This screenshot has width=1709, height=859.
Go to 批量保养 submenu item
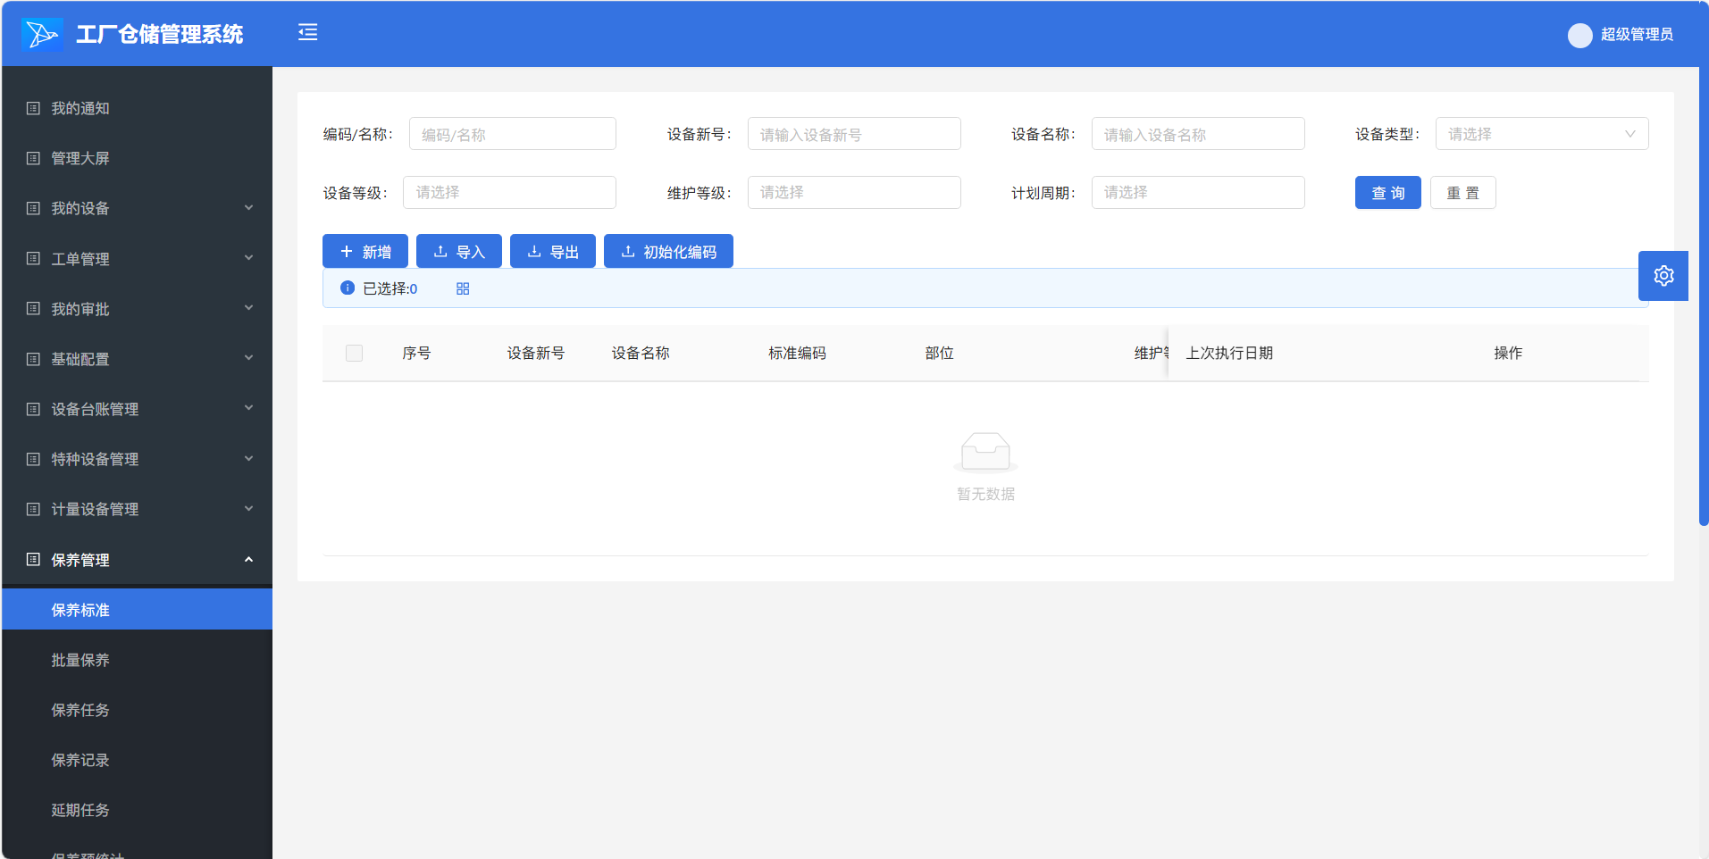tap(137, 660)
